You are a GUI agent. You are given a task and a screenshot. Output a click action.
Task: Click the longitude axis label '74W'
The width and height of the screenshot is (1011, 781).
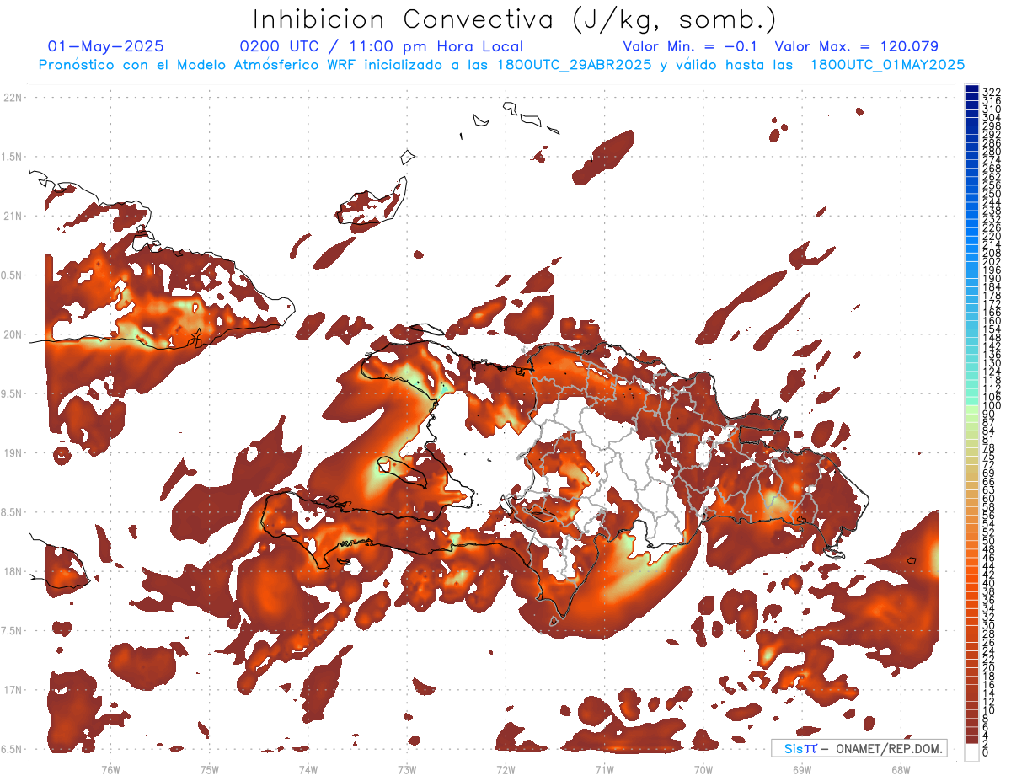[x=308, y=769]
